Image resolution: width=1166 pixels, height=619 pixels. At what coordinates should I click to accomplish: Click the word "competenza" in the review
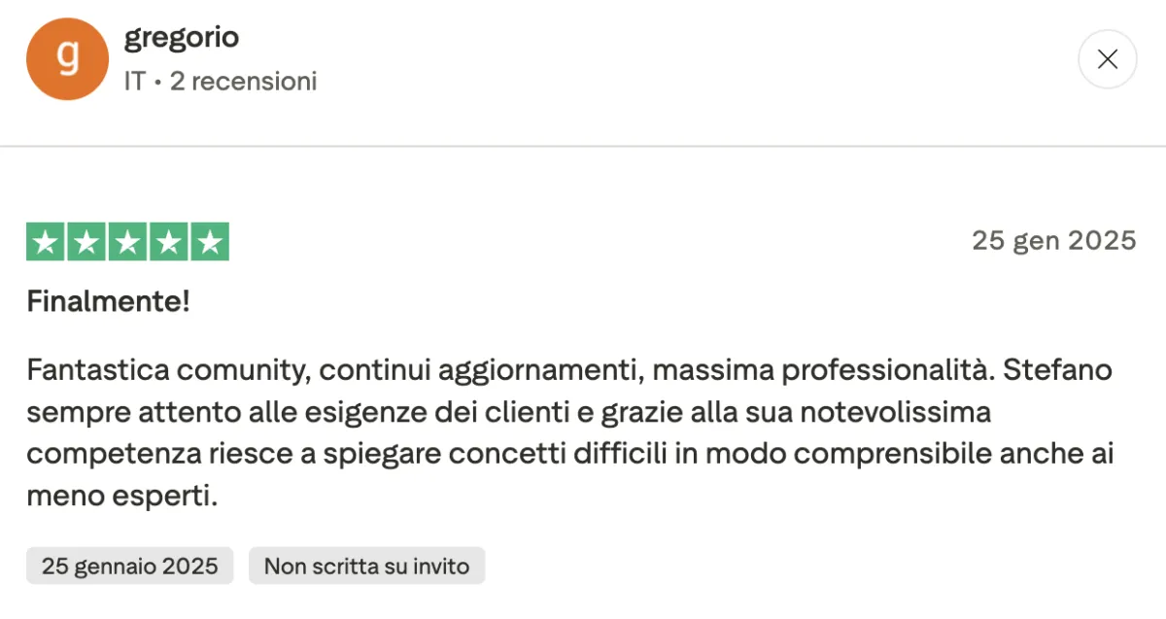click(108, 455)
